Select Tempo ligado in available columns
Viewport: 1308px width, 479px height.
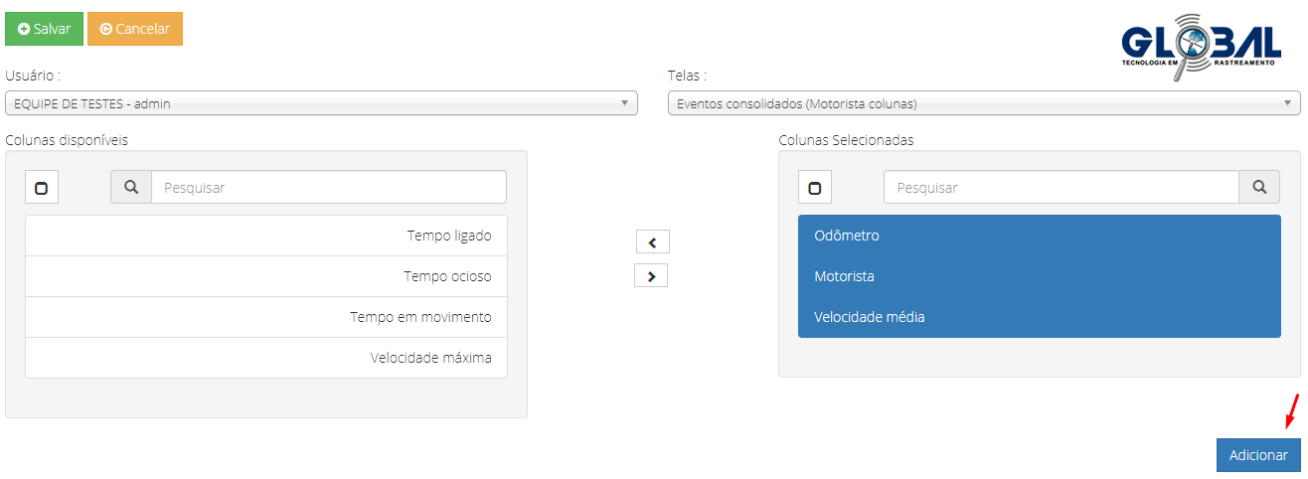[266, 236]
